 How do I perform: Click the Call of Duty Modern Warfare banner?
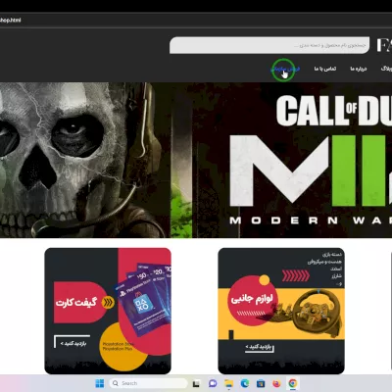(x=196, y=160)
